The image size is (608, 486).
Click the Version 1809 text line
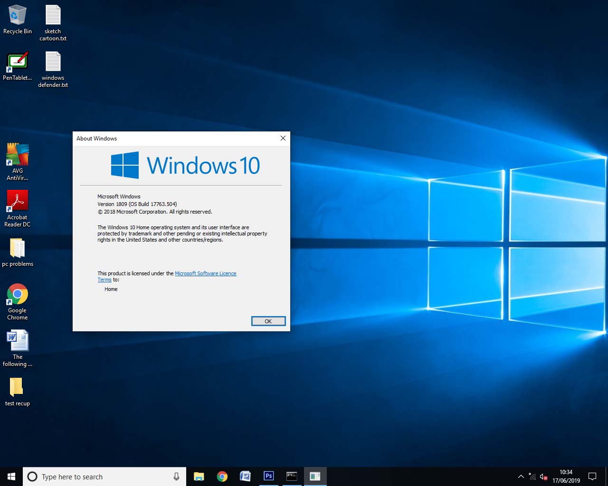click(137, 204)
